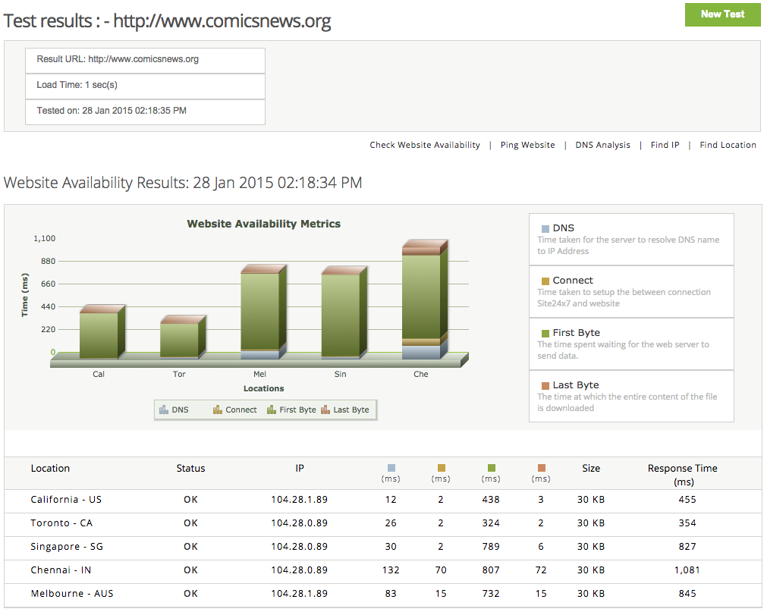The image size is (764, 612).
Task: Select the Singapore - SG row label
Action: pyautogui.click(x=67, y=546)
